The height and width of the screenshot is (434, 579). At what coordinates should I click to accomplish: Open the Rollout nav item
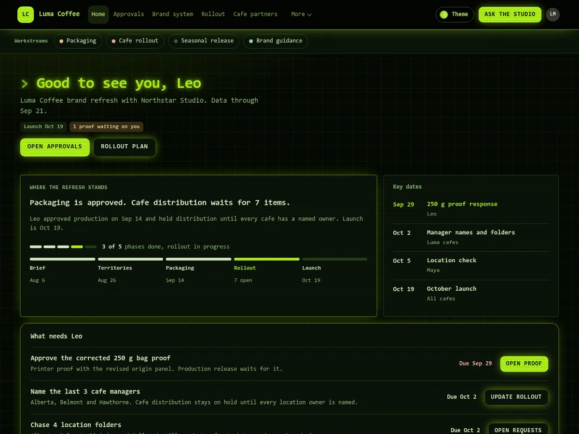coord(213,14)
